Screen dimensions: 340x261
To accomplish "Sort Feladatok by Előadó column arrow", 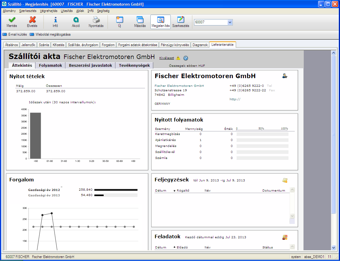I will click(174, 247).
